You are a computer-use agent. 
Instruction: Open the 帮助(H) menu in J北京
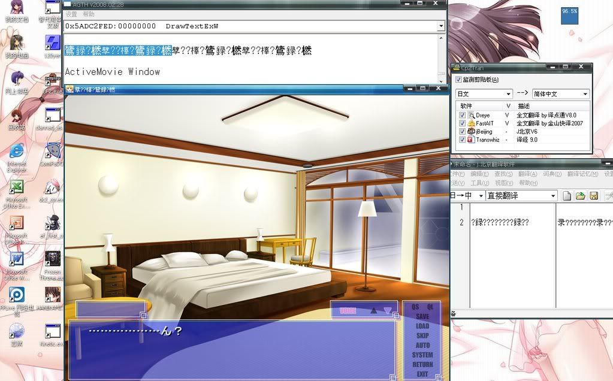tap(528, 183)
